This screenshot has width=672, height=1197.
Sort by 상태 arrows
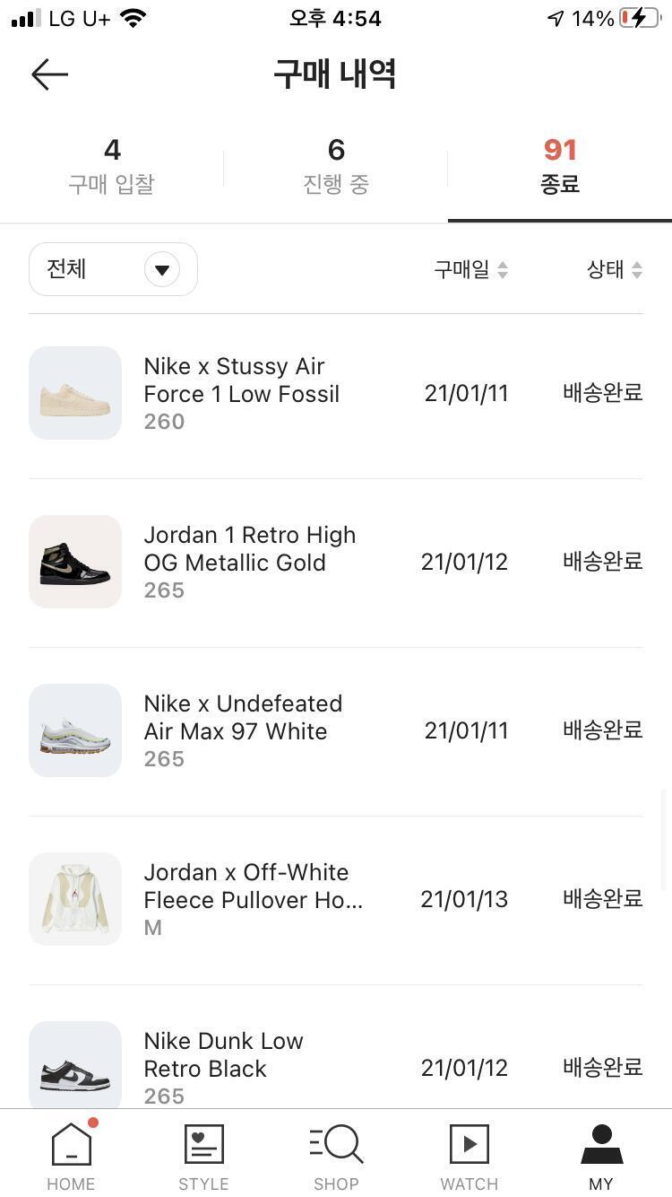tap(637, 269)
